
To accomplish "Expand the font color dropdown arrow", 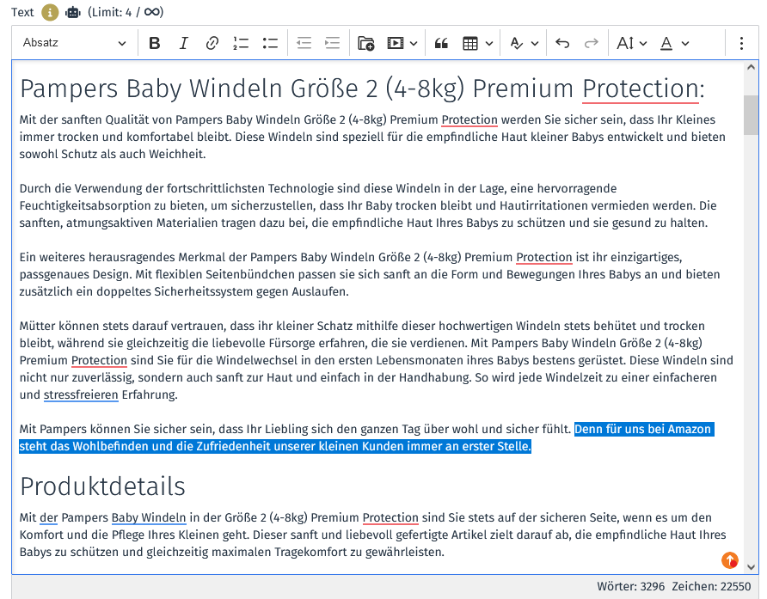I will click(x=685, y=44).
